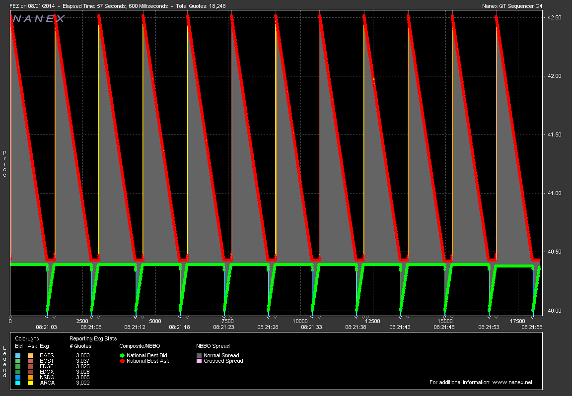Viewport: 572px width, 396px height.
Task: Click the 'NBBO Spread' legend heading
Action: coord(213,346)
